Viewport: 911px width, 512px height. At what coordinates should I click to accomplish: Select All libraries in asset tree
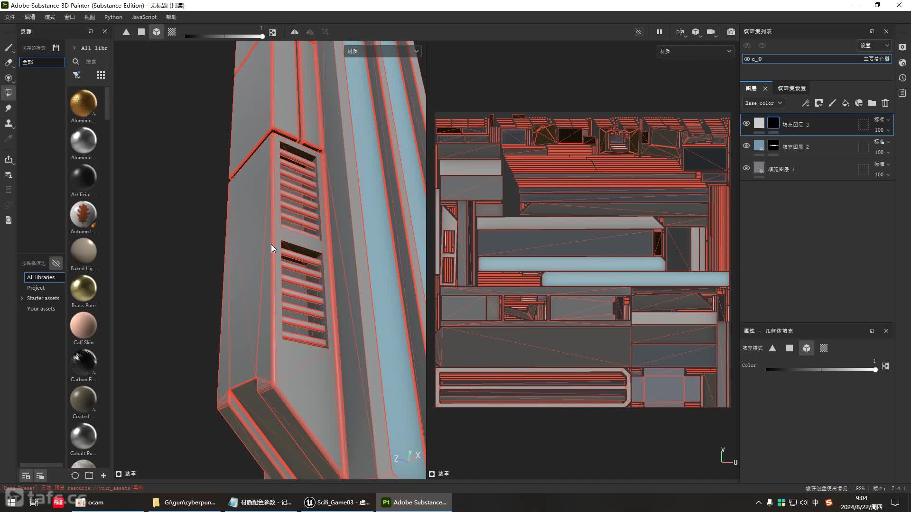coord(44,277)
